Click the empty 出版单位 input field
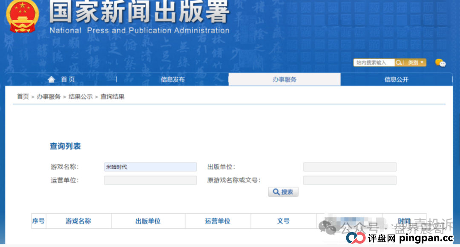Screen dimensions: 460x247 (349, 167)
